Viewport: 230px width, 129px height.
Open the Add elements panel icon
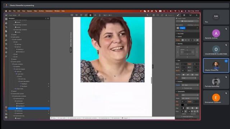(6, 19)
